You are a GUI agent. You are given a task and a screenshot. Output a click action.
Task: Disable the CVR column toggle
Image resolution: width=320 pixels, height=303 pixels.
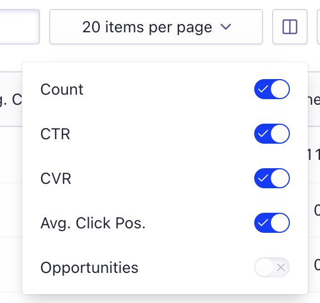[x=272, y=178]
